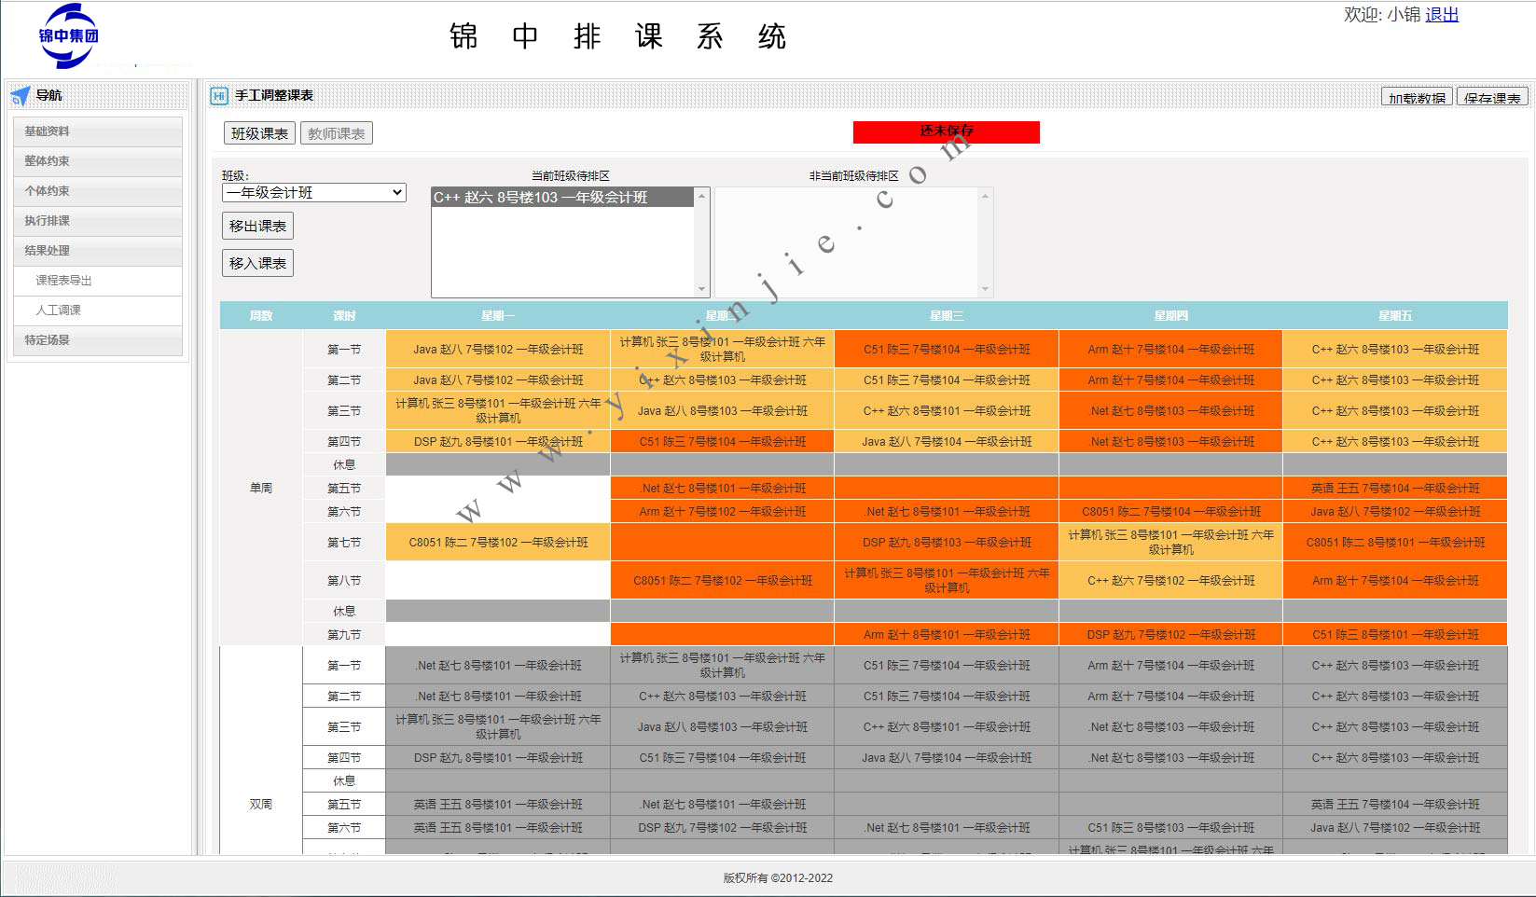Screen dimensions: 1536x897
Task: Switch to the 班级课表 tab
Action: [x=259, y=133]
